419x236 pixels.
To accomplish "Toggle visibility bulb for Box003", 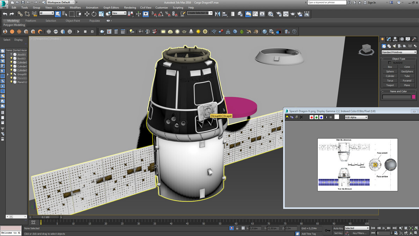I will [11, 58].
